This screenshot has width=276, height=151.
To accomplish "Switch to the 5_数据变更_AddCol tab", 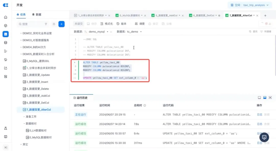I will click(x=166, y=16).
